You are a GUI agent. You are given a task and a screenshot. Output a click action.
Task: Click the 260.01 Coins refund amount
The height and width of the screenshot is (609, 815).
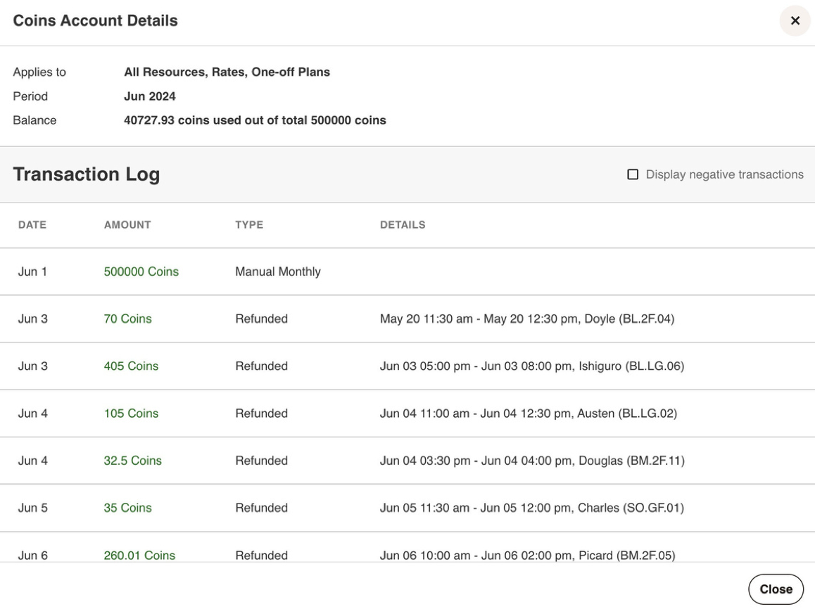[x=139, y=556]
